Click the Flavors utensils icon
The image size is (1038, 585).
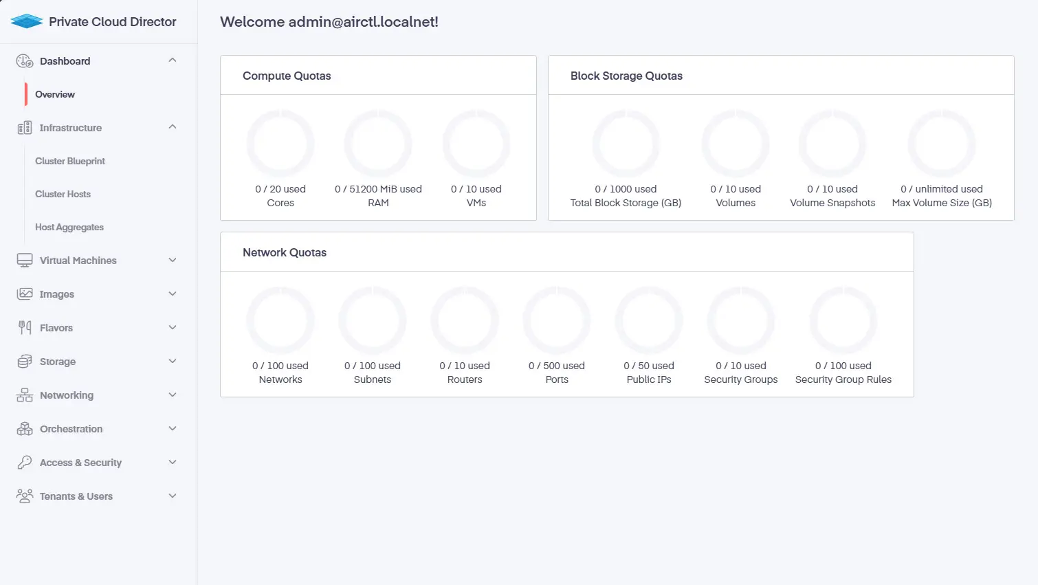coord(25,328)
